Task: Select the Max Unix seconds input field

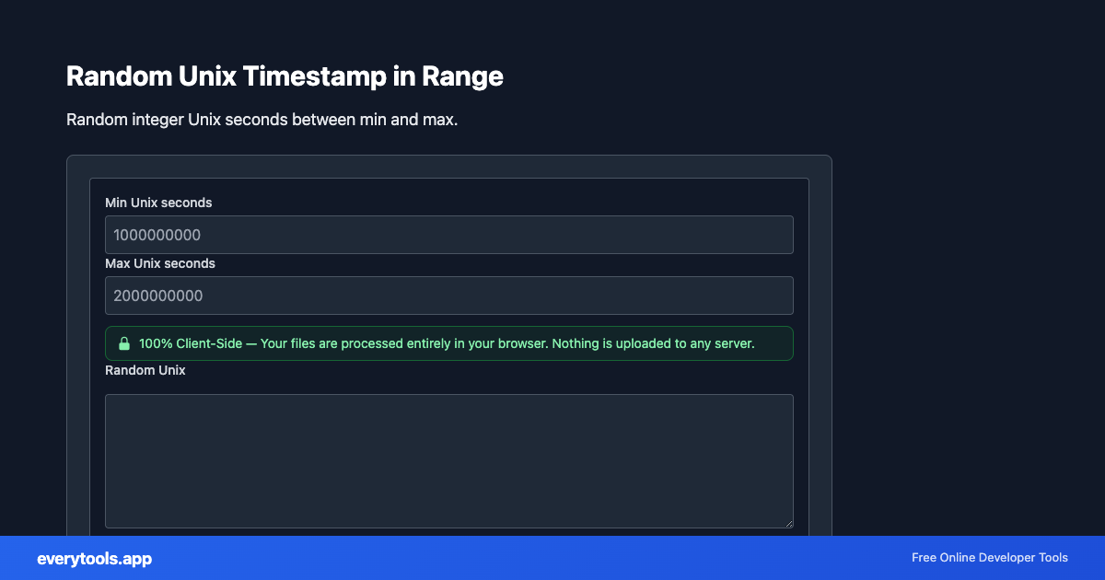Action: pos(448,296)
